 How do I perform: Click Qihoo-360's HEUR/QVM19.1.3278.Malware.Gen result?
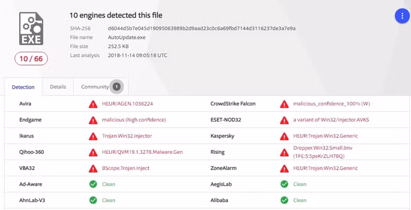pyautogui.click(x=142, y=152)
